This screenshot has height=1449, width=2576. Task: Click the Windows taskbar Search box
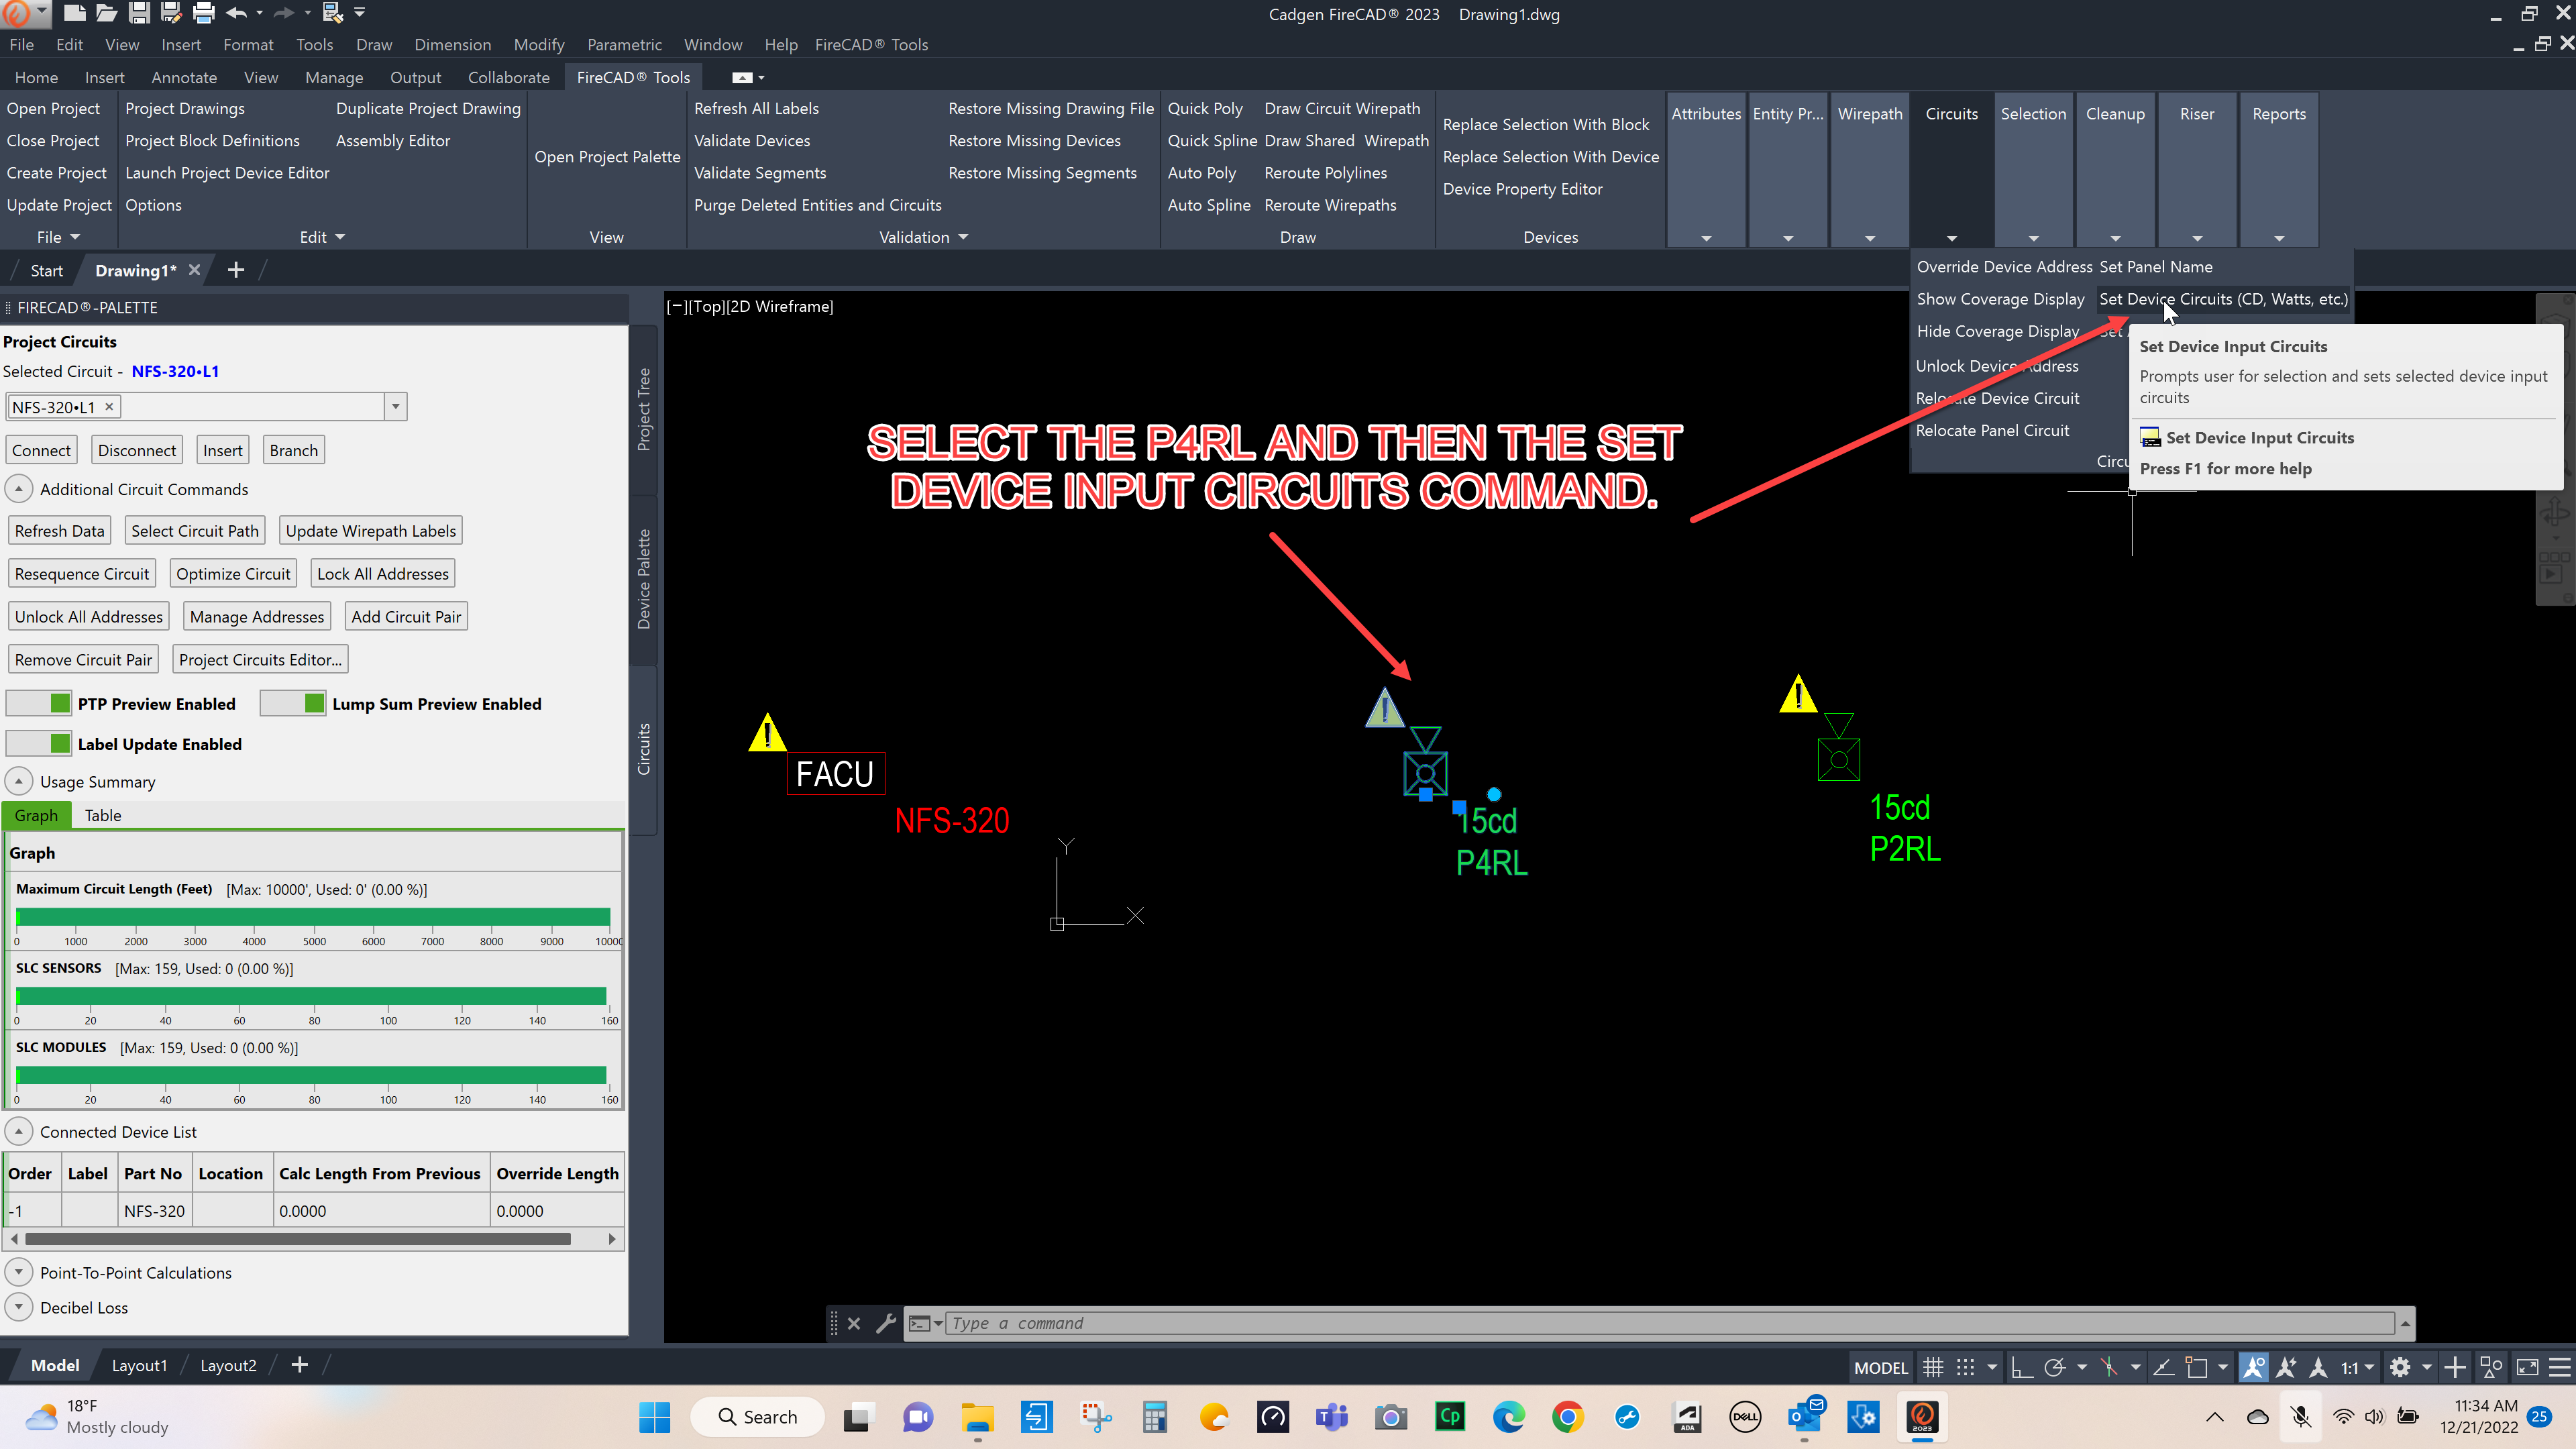pos(757,1416)
